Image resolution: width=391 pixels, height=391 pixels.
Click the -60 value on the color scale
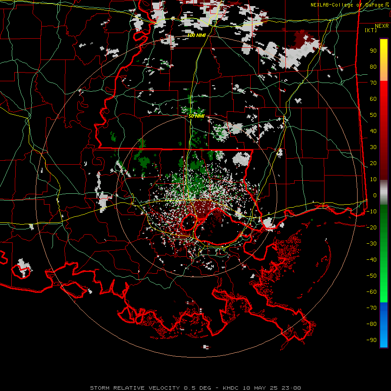pyautogui.click(x=371, y=292)
